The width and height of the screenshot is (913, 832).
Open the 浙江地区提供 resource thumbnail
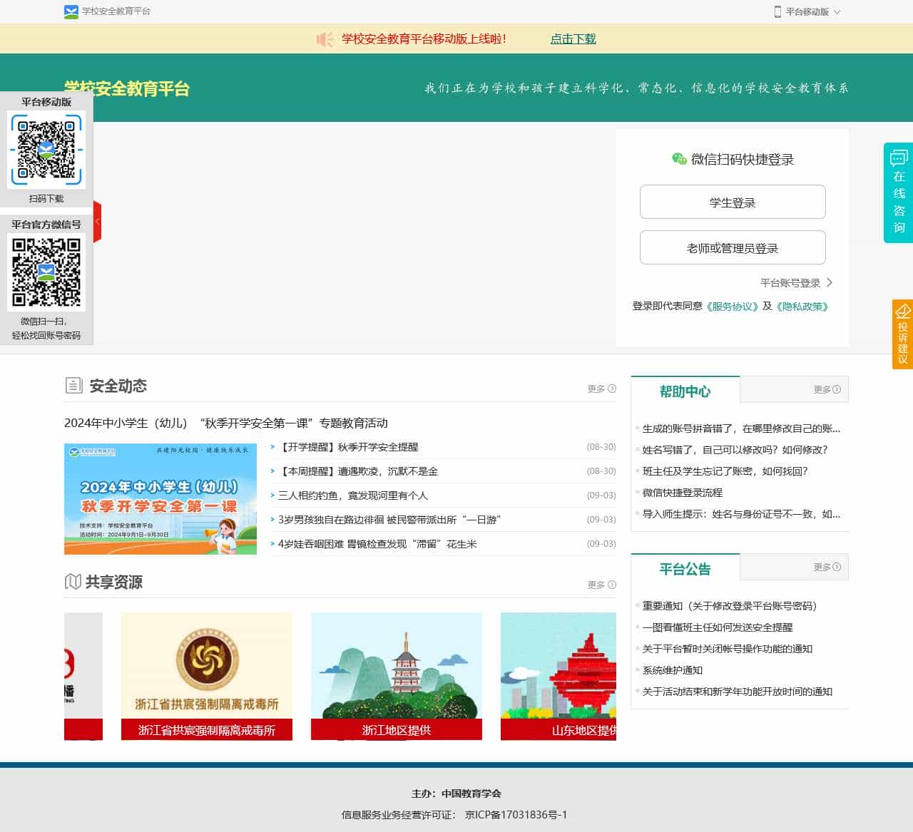(x=396, y=675)
